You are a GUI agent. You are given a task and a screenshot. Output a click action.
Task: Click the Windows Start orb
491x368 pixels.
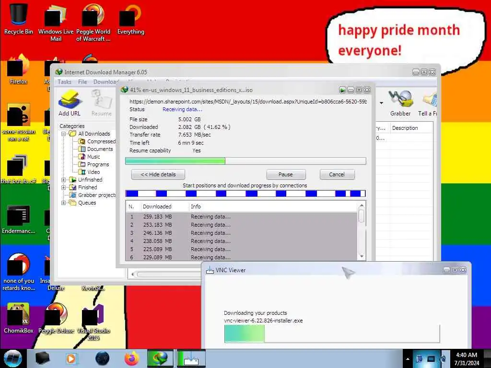(13, 358)
